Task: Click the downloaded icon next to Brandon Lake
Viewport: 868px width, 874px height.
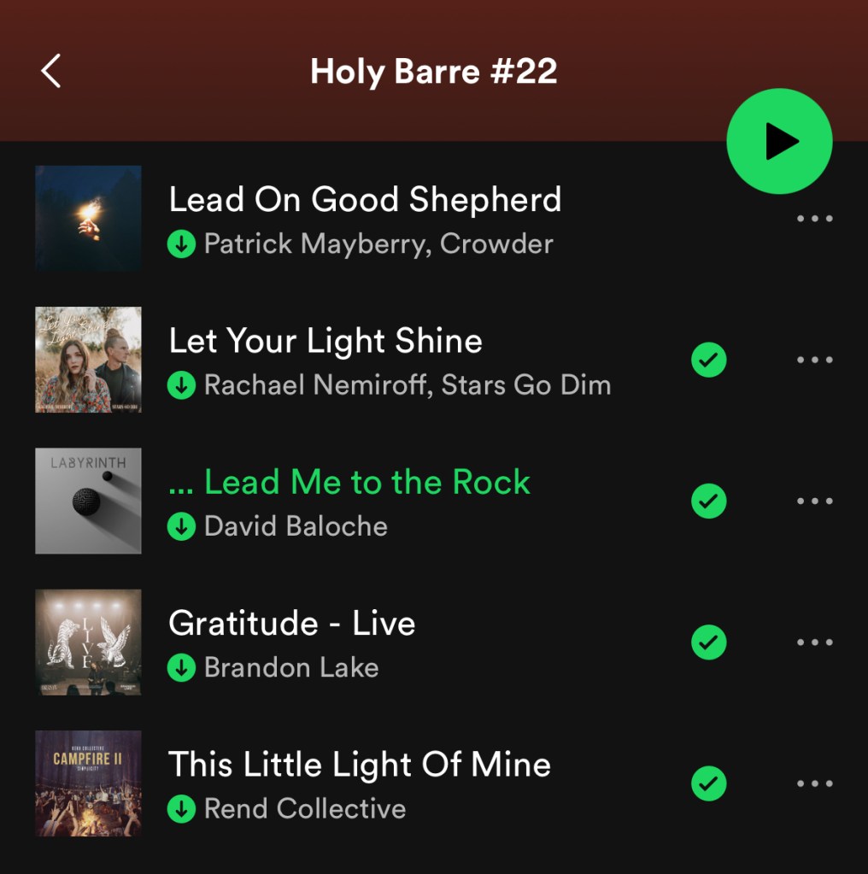Action: [181, 668]
